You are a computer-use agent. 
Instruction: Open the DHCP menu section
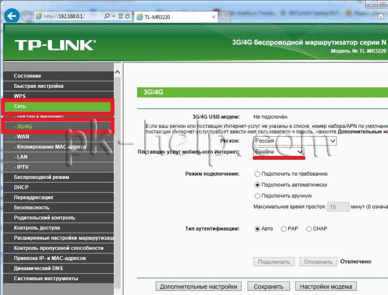coord(59,187)
